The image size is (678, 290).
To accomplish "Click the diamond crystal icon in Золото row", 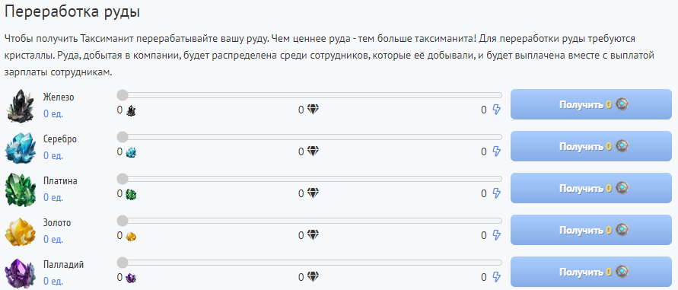I will tap(313, 235).
